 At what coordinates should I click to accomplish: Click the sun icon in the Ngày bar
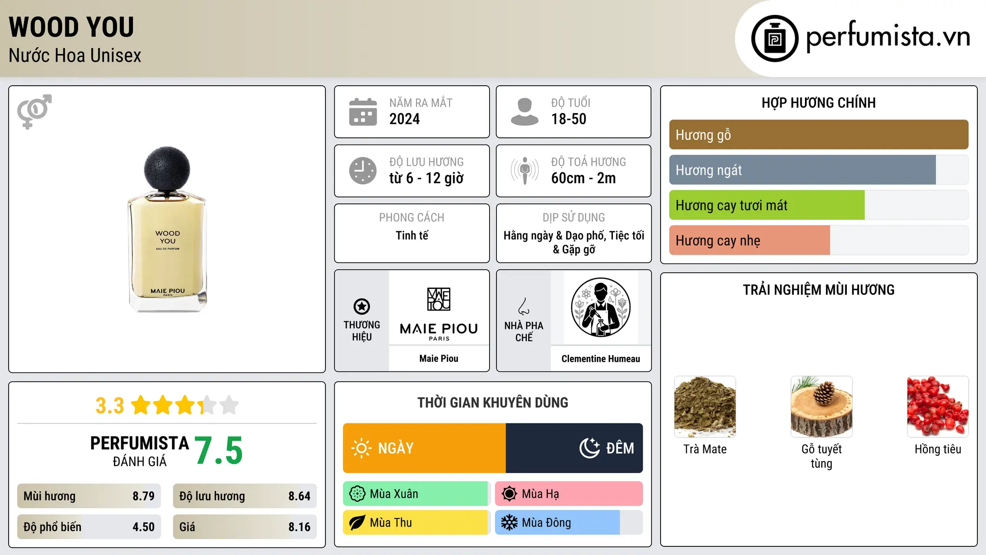(361, 448)
